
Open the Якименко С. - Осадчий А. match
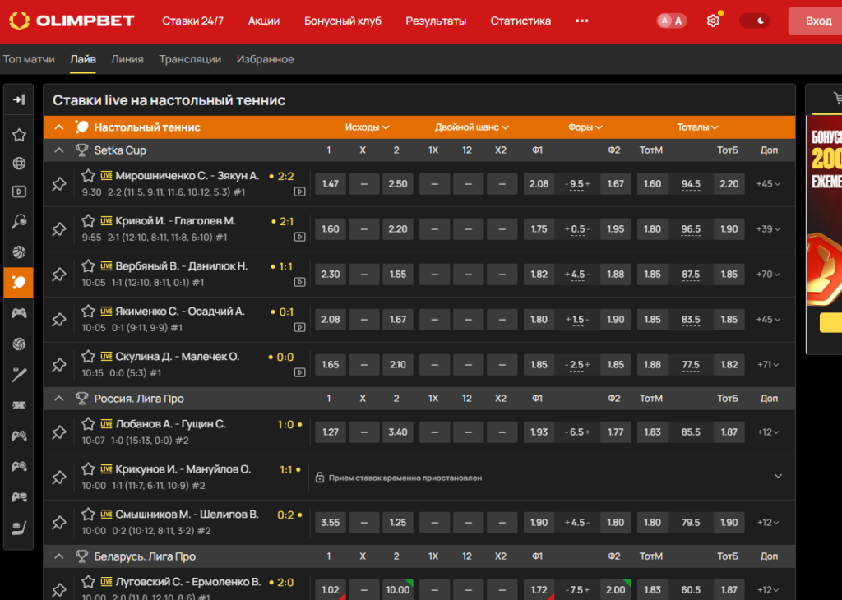click(x=180, y=312)
